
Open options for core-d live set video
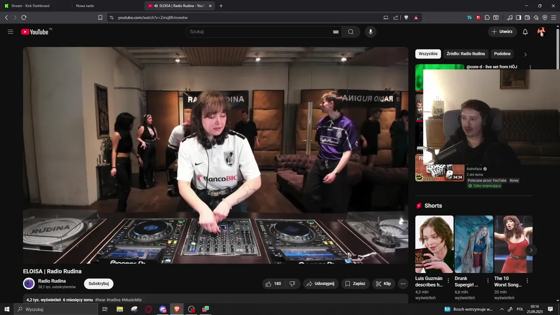coord(530,67)
